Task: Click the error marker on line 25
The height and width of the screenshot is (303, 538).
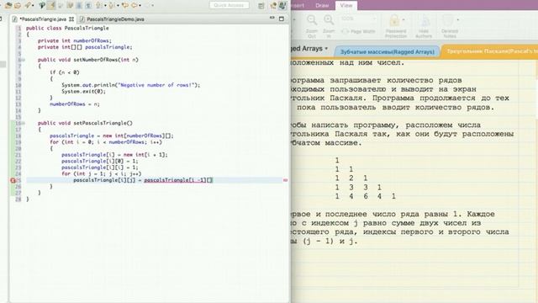Action: tap(13, 180)
